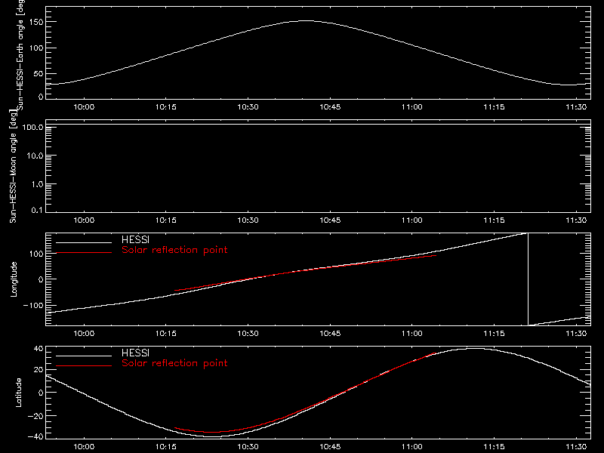Click the -40 tick on Latitude axis

point(35,437)
